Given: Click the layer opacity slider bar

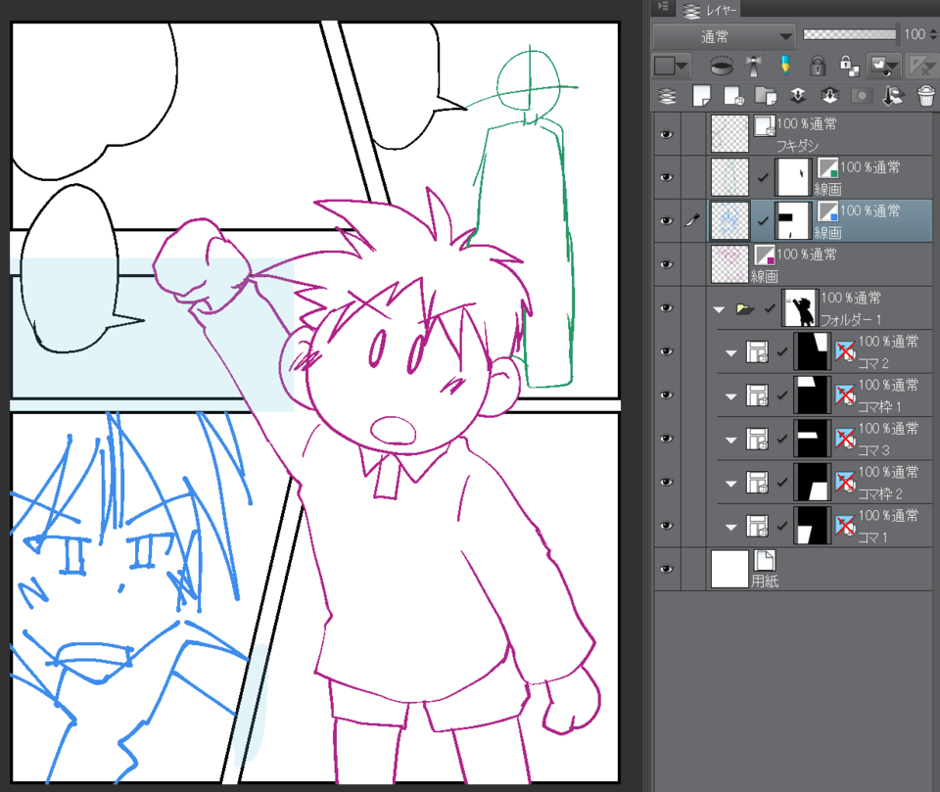Looking at the screenshot, I should coord(850,34).
